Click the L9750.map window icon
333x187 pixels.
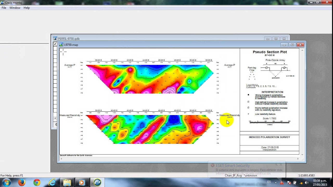click(61, 45)
